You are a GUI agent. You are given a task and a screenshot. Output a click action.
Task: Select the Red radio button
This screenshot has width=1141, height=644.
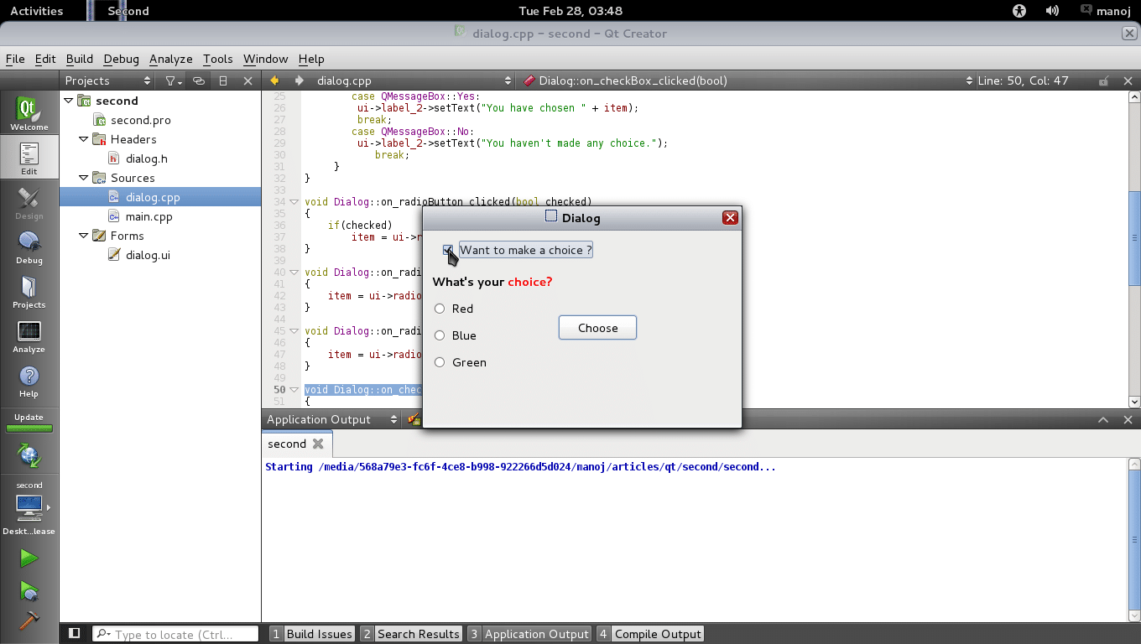pyautogui.click(x=440, y=309)
